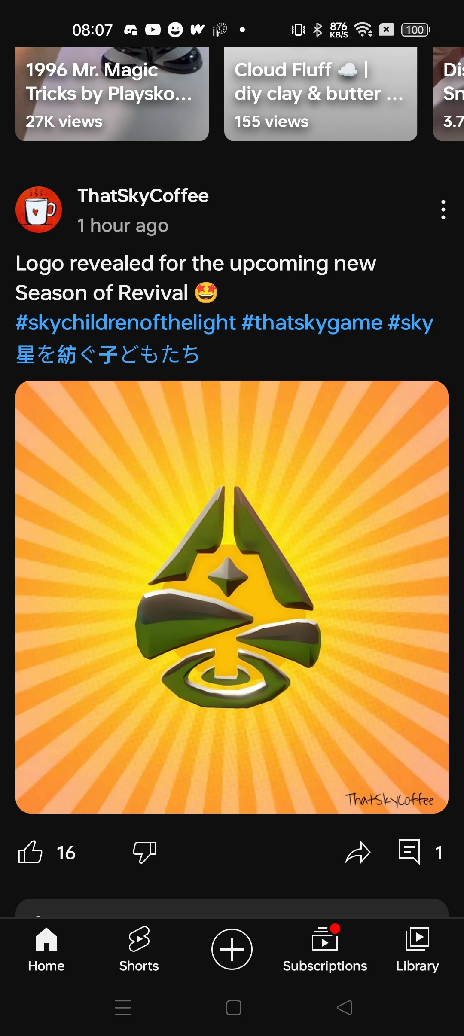The image size is (464, 1036).
Task: Go to the Home tab
Action: [46, 949]
